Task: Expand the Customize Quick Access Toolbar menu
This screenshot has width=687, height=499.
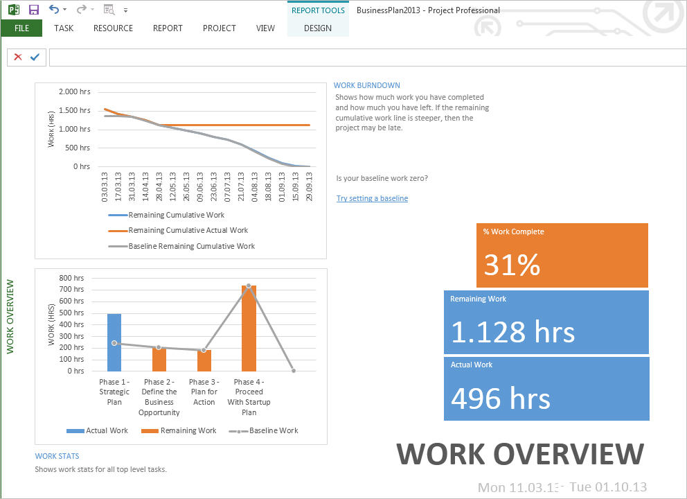Action: click(x=126, y=10)
